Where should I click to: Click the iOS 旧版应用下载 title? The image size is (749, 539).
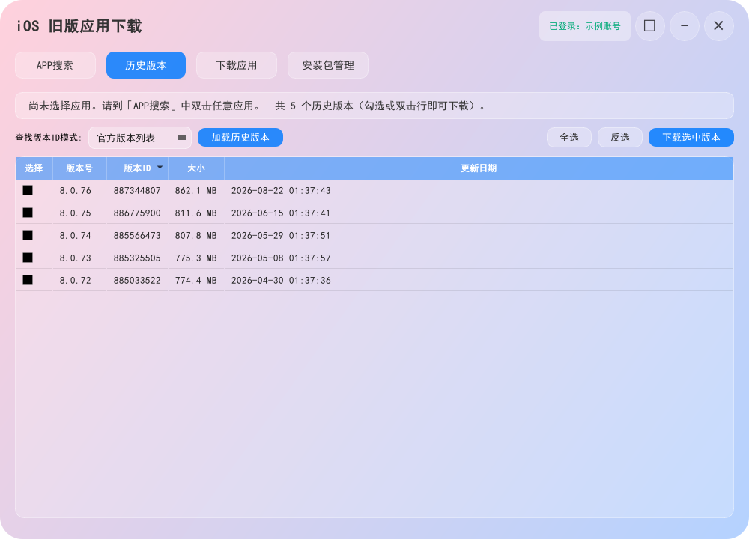click(x=79, y=26)
